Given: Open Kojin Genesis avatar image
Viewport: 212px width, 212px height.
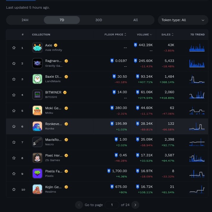Looking at the screenshot, I should pyautogui.click(x=37, y=189).
